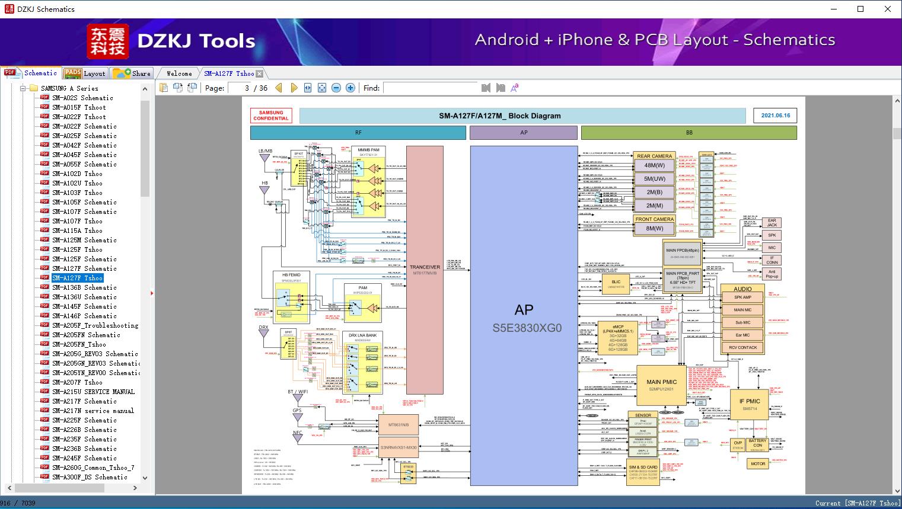The width and height of the screenshot is (902, 509).
Task: Open SM-A055F Schematic file
Action: 84,164
